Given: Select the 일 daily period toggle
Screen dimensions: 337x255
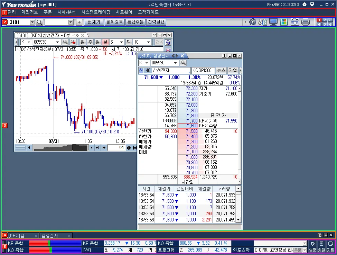Looking at the screenshot, I should coord(83,42).
